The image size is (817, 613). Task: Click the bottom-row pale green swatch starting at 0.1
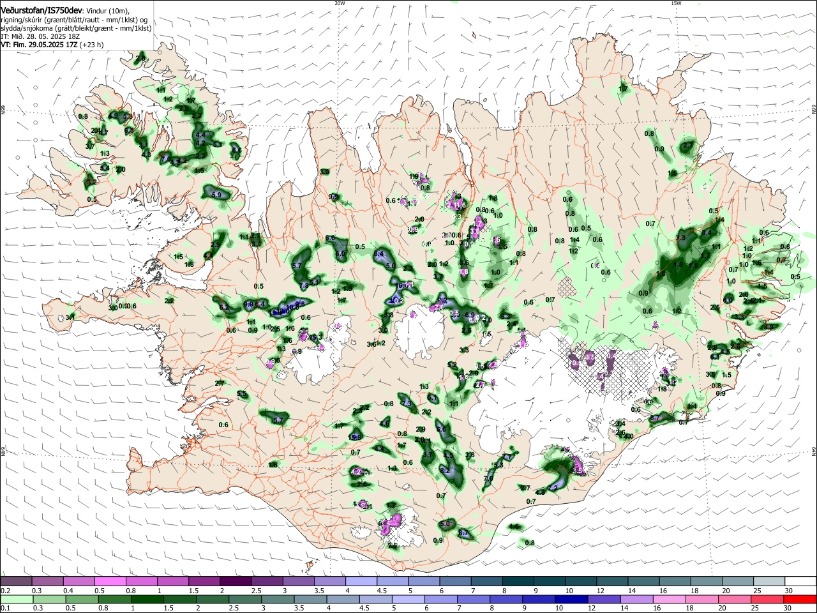pyautogui.click(x=16, y=599)
